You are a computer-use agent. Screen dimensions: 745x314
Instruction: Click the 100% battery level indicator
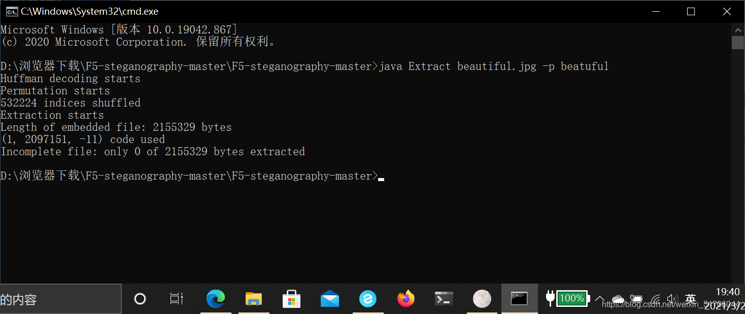[572, 298]
